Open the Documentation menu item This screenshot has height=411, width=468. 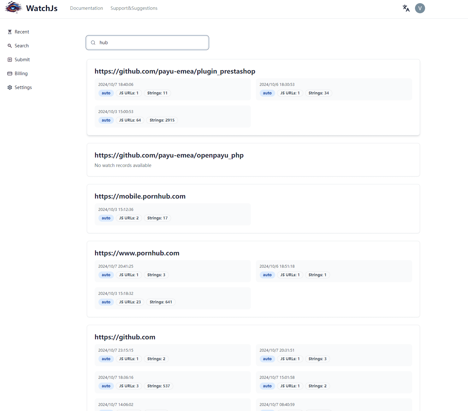[86, 8]
